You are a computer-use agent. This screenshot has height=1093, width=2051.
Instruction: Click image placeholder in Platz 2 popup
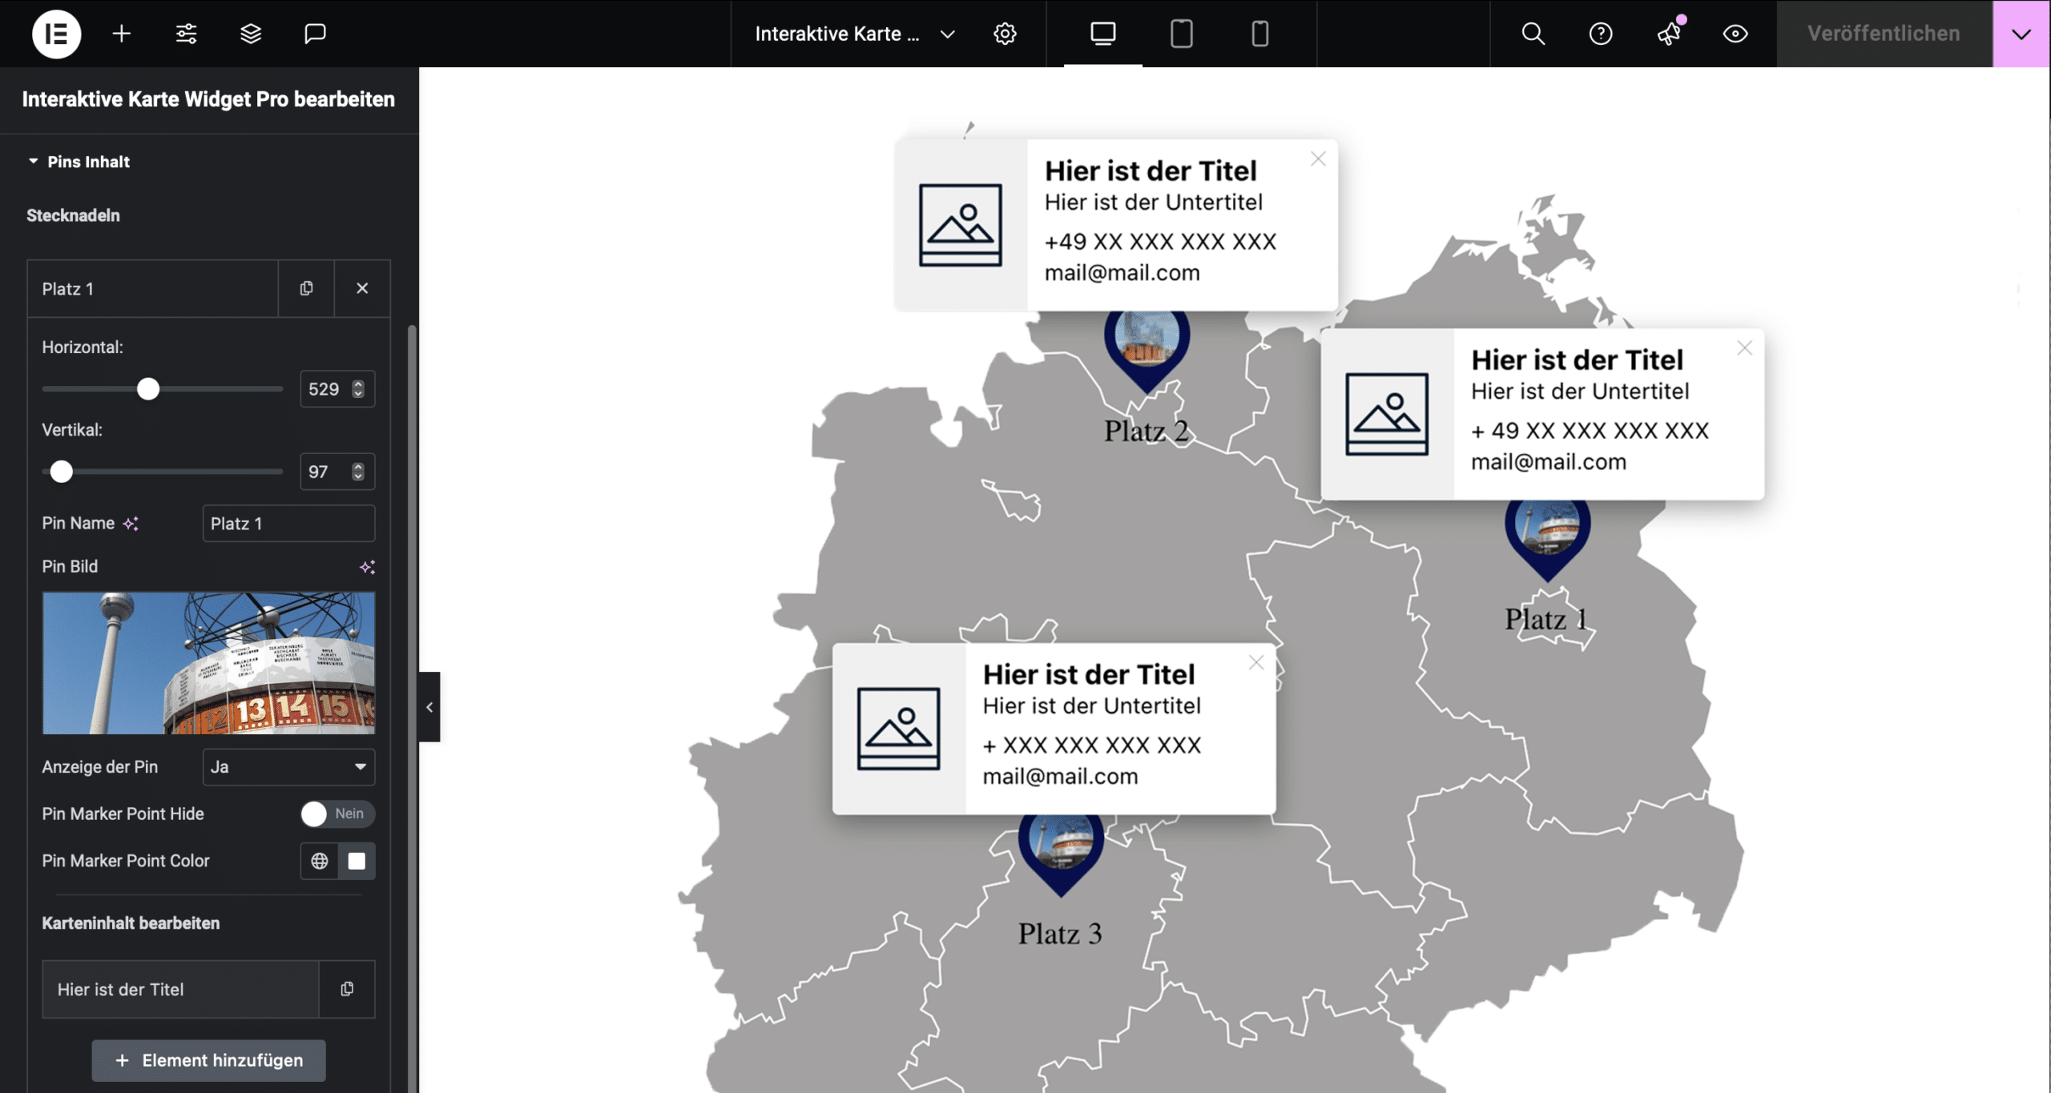(960, 225)
